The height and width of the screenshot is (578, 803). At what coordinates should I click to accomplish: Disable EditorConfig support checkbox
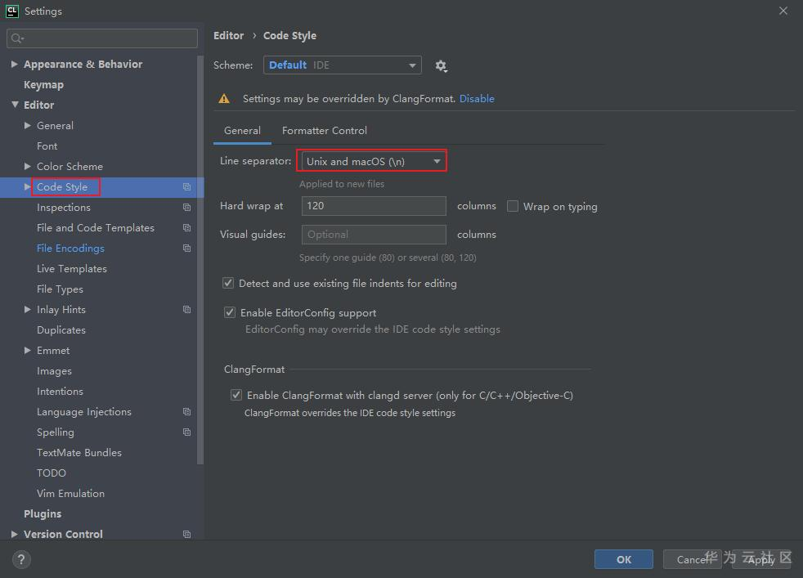[x=230, y=313]
